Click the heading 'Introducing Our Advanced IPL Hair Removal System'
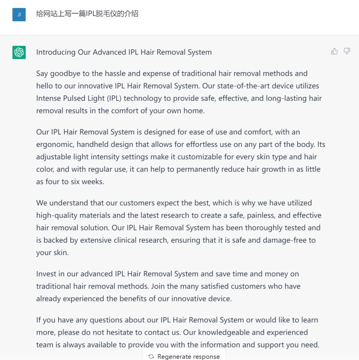Viewport: 359px width, 360px height. click(124, 52)
